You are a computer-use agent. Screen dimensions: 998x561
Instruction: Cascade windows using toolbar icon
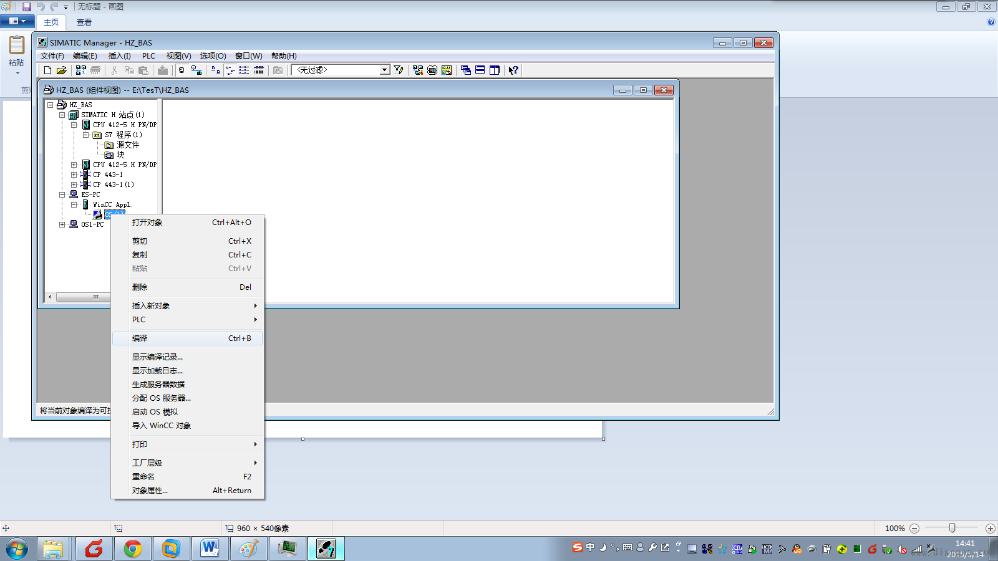(466, 70)
